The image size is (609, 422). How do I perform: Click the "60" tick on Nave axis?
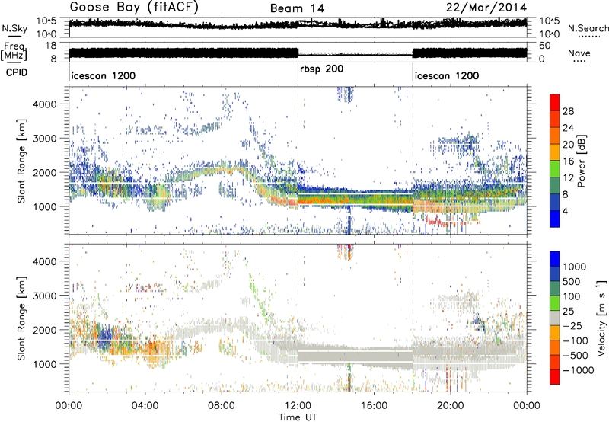(x=545, y=46)
